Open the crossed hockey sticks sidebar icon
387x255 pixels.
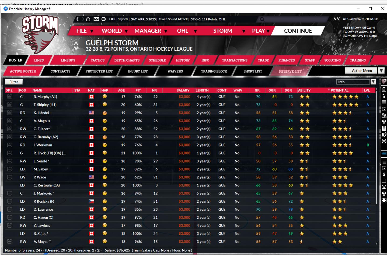tap(384, 187)
